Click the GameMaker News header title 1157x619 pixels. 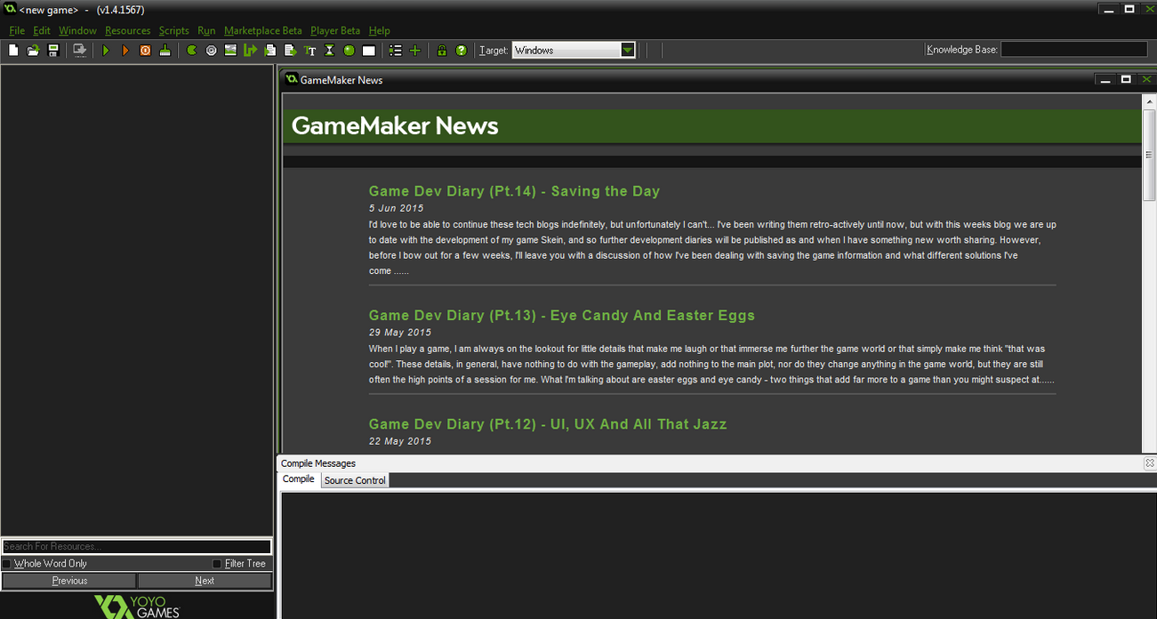coord(395,126)
